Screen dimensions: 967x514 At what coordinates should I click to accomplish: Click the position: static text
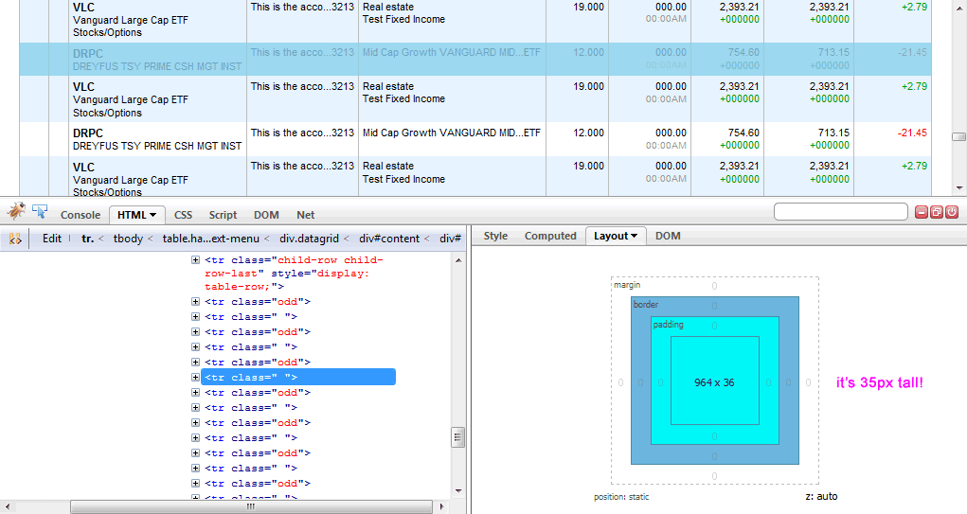(x=621, y=497)
